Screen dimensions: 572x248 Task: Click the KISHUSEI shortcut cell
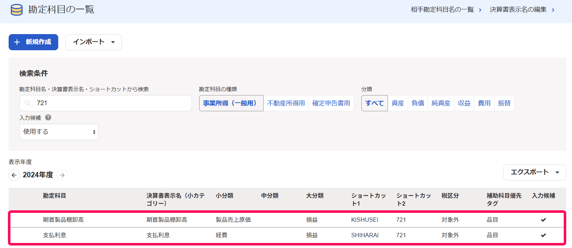pos(365,220)
